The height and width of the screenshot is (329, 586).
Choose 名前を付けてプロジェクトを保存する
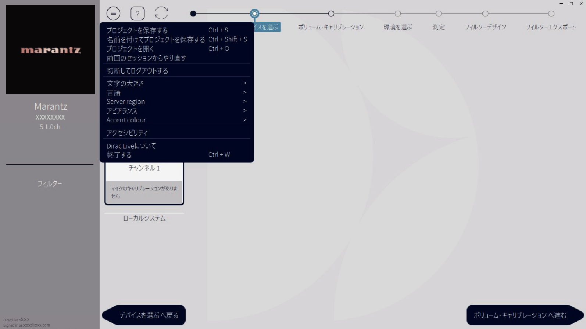pos(176,39)
